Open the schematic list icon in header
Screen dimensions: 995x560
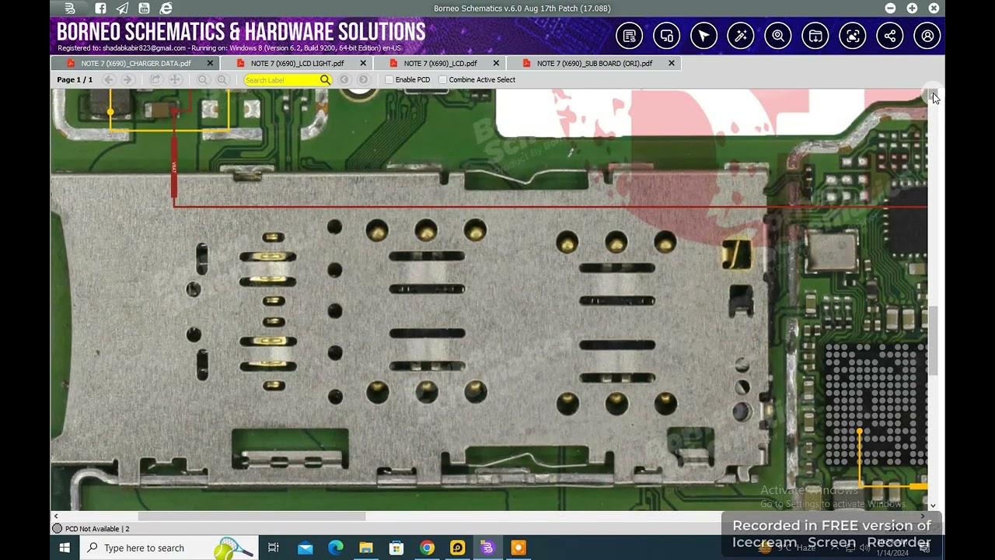click(x=630, y=36)
